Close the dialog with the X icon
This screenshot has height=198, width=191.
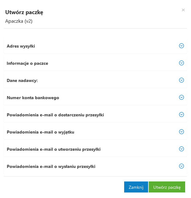(183, 10)
